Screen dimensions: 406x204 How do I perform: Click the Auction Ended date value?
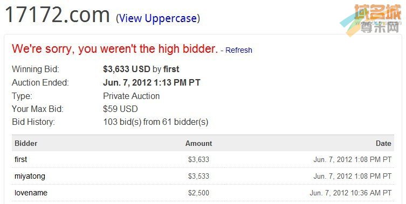pos(152,82)
